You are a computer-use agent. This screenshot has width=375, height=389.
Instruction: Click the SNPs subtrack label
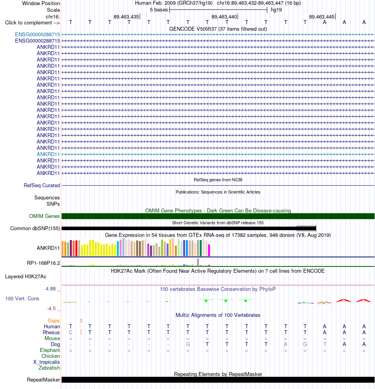[x=53, y=204]
